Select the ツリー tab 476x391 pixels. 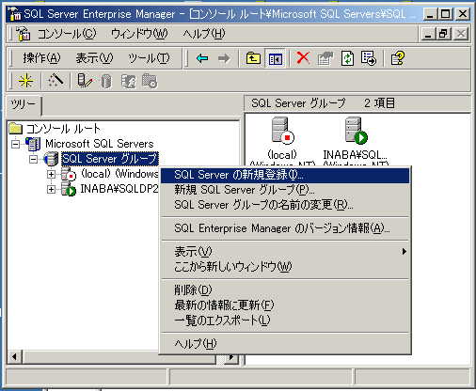tap(24, 104)
